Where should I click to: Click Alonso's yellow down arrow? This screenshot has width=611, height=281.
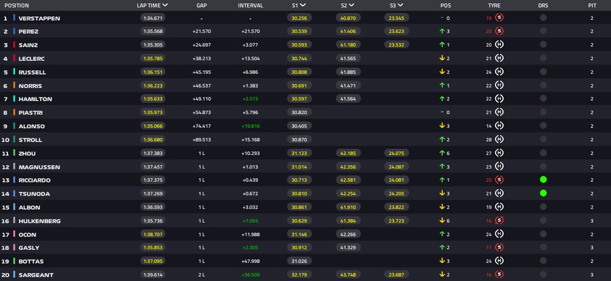coord(442,126)
